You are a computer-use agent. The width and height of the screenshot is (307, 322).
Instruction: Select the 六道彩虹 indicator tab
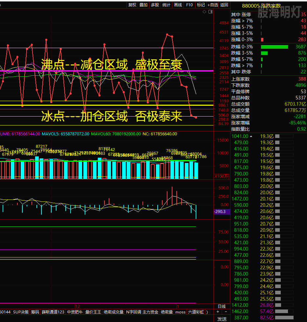pos(196,312)
